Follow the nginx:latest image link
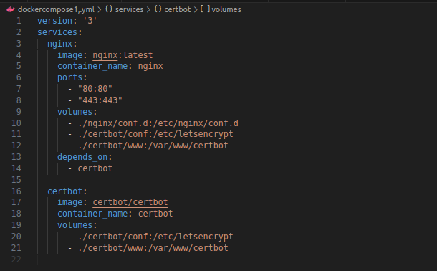Screen dimensions: 437x271 123,55
